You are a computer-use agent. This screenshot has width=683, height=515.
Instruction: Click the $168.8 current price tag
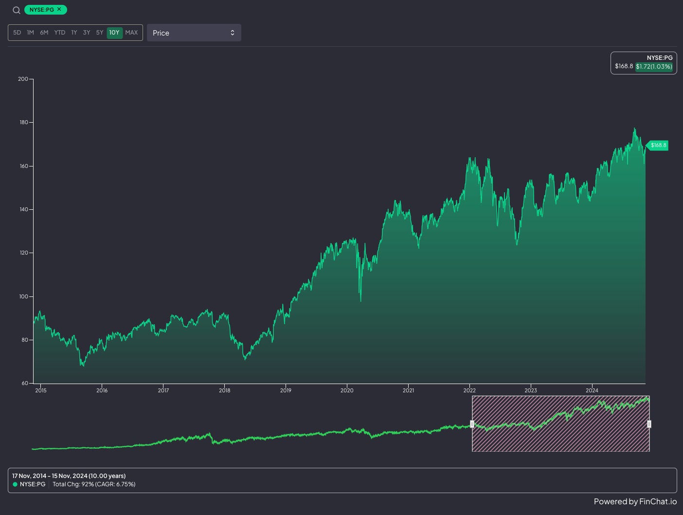pos(657,145)
